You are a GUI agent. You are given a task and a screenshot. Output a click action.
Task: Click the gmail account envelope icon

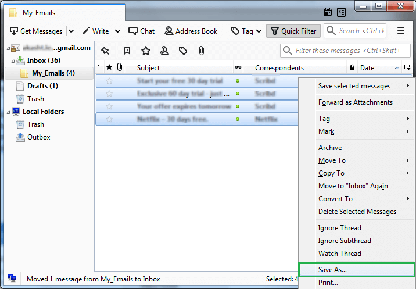16,48
